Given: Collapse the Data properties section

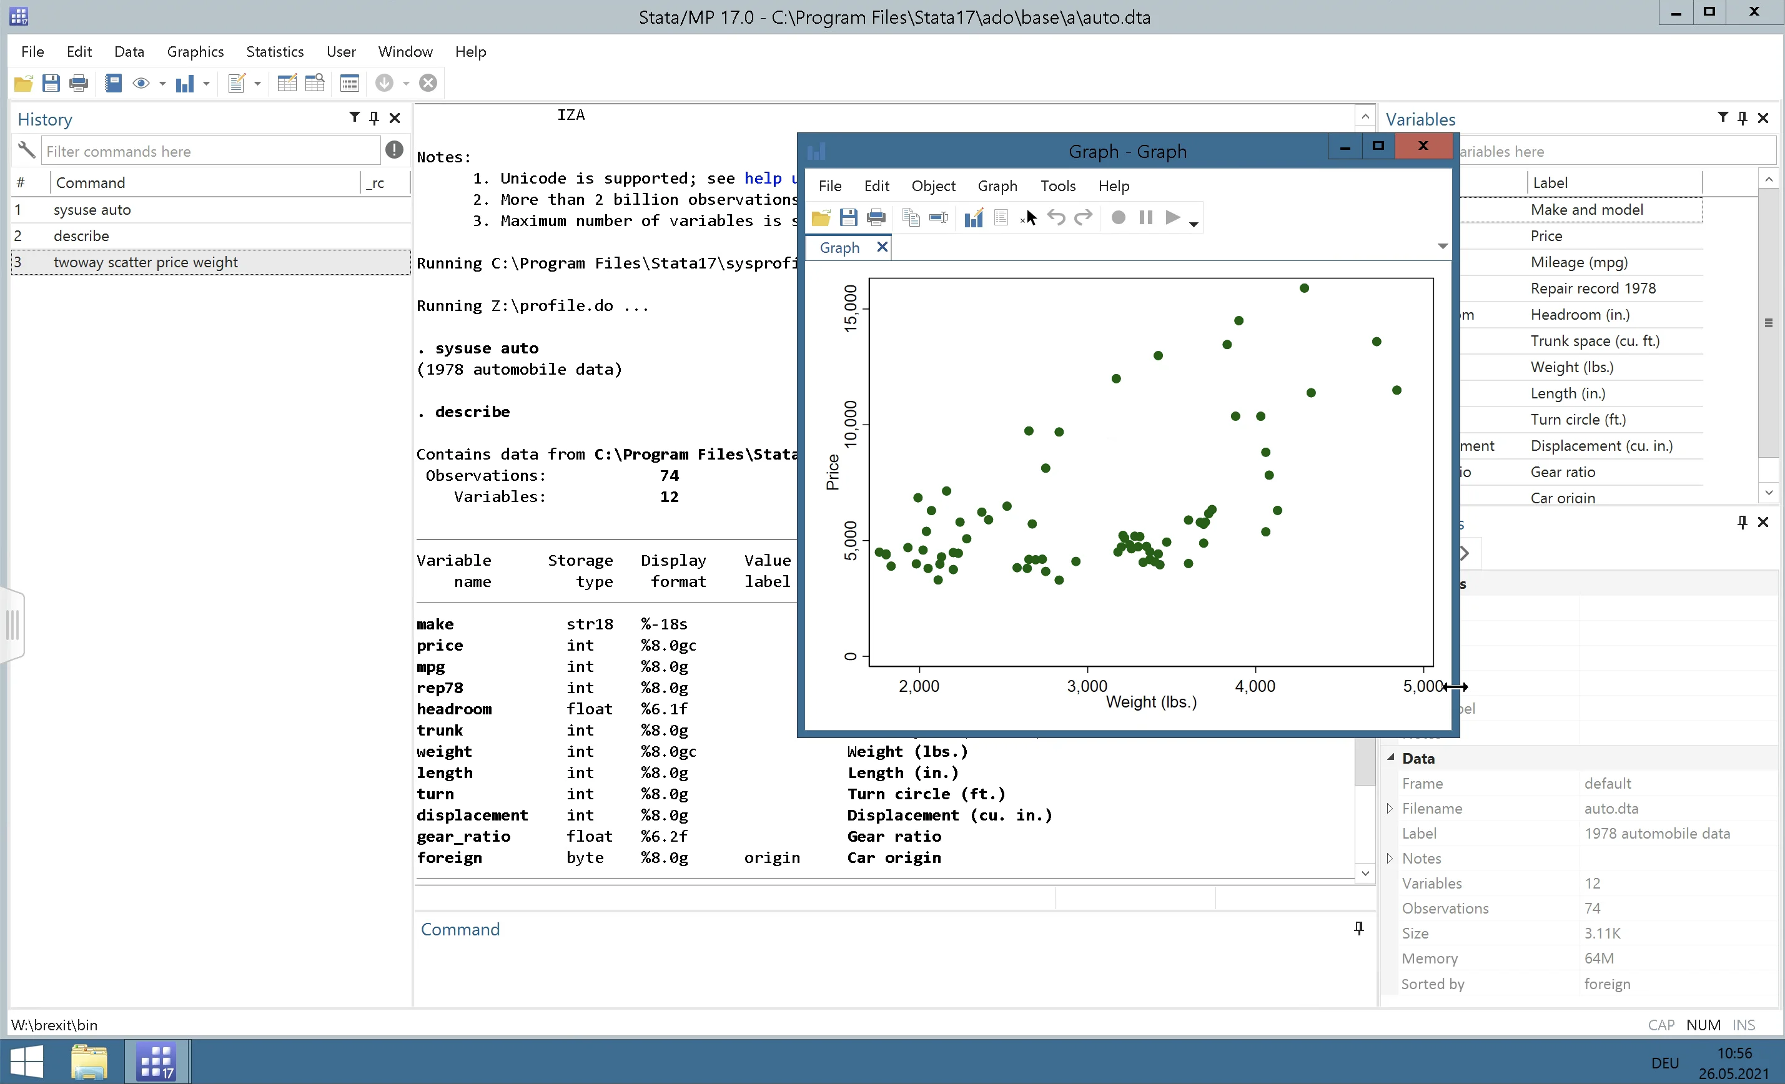Looking at the screenshot, I should click(x=1390, y=757).
